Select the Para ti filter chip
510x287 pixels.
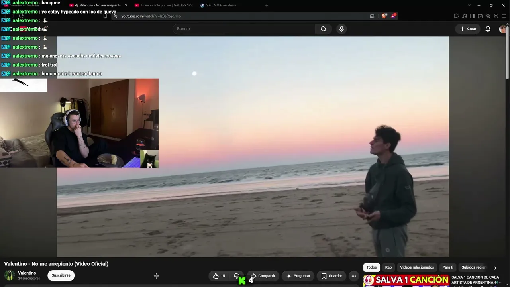click(448, 267)
